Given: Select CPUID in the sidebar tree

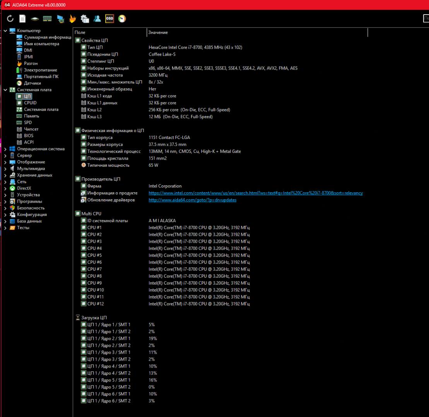Looking at the screenshot, I should [30, 103].
